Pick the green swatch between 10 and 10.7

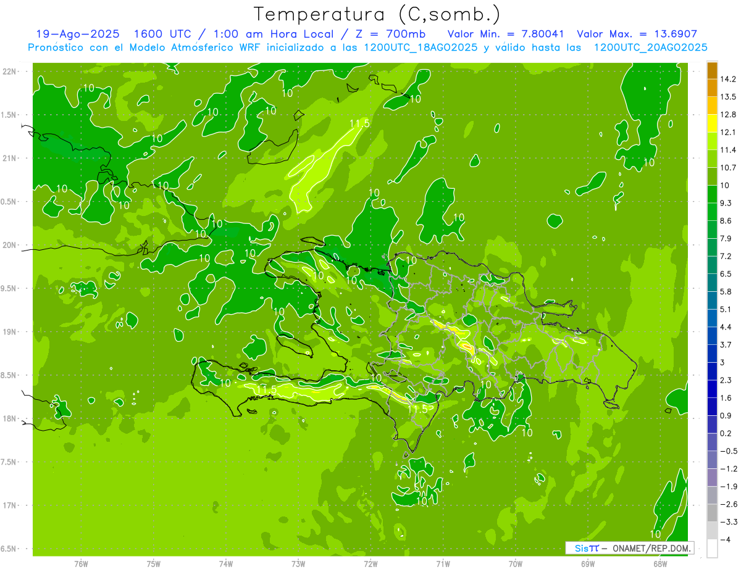712,176
